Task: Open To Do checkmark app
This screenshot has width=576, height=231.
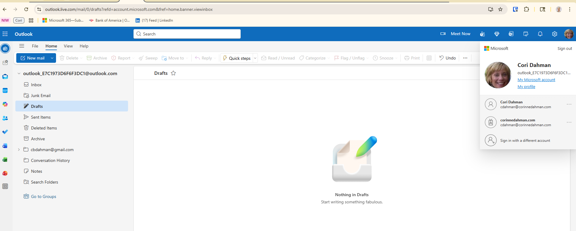Action: pos(5,132)
